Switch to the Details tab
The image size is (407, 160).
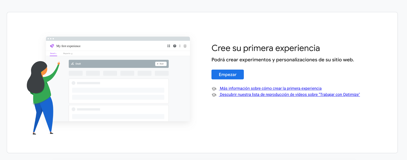point(53,54)
